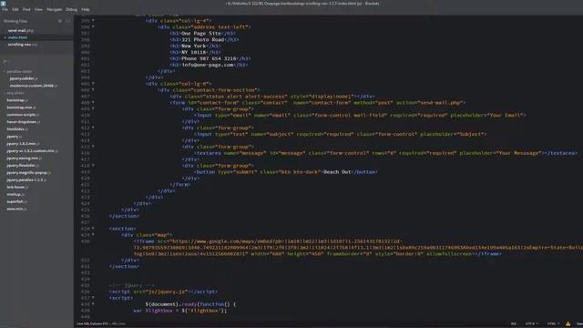Collapse script block at line 437
The image size is (583, 328).
(x=93, y=298)
